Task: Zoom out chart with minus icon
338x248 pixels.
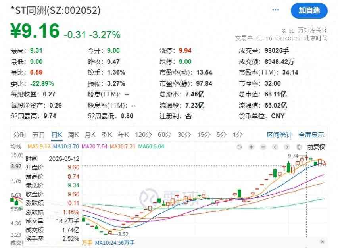Action: (x=263, y=147)
